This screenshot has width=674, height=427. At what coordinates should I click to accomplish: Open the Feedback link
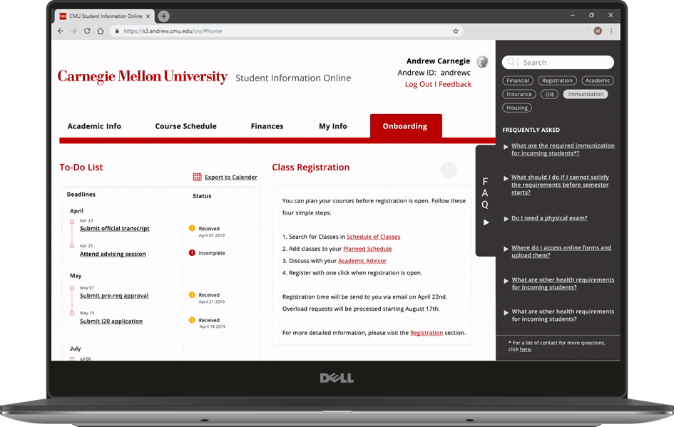(455, 84)
